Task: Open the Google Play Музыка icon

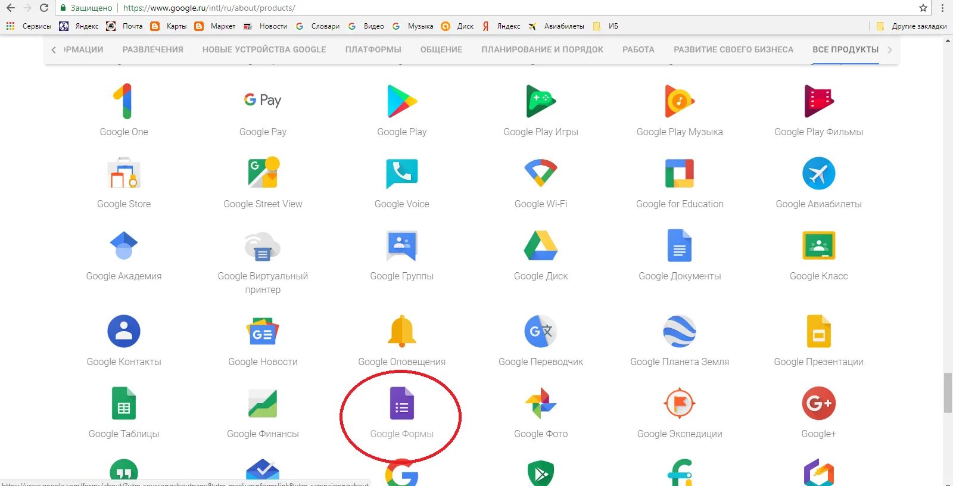Action: pyautogui.click(x=680, y=101)
